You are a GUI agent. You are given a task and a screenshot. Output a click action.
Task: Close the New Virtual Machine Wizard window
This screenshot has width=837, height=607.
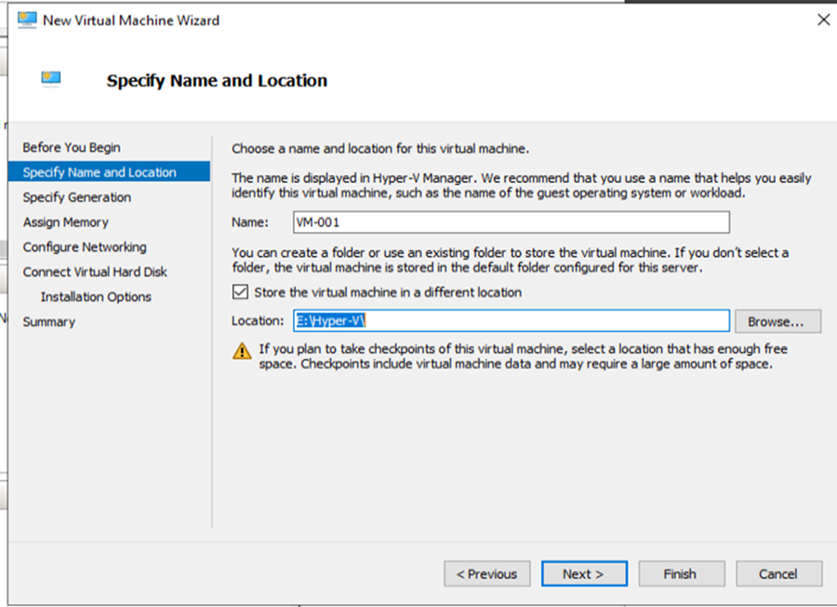[822, 20]
